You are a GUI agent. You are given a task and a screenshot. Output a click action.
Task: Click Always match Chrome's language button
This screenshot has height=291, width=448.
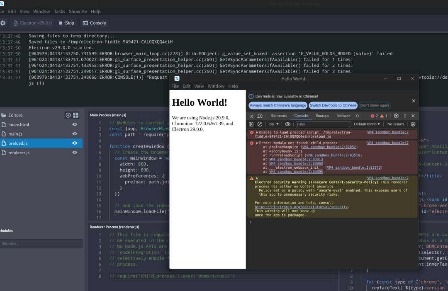click(278, 105)
